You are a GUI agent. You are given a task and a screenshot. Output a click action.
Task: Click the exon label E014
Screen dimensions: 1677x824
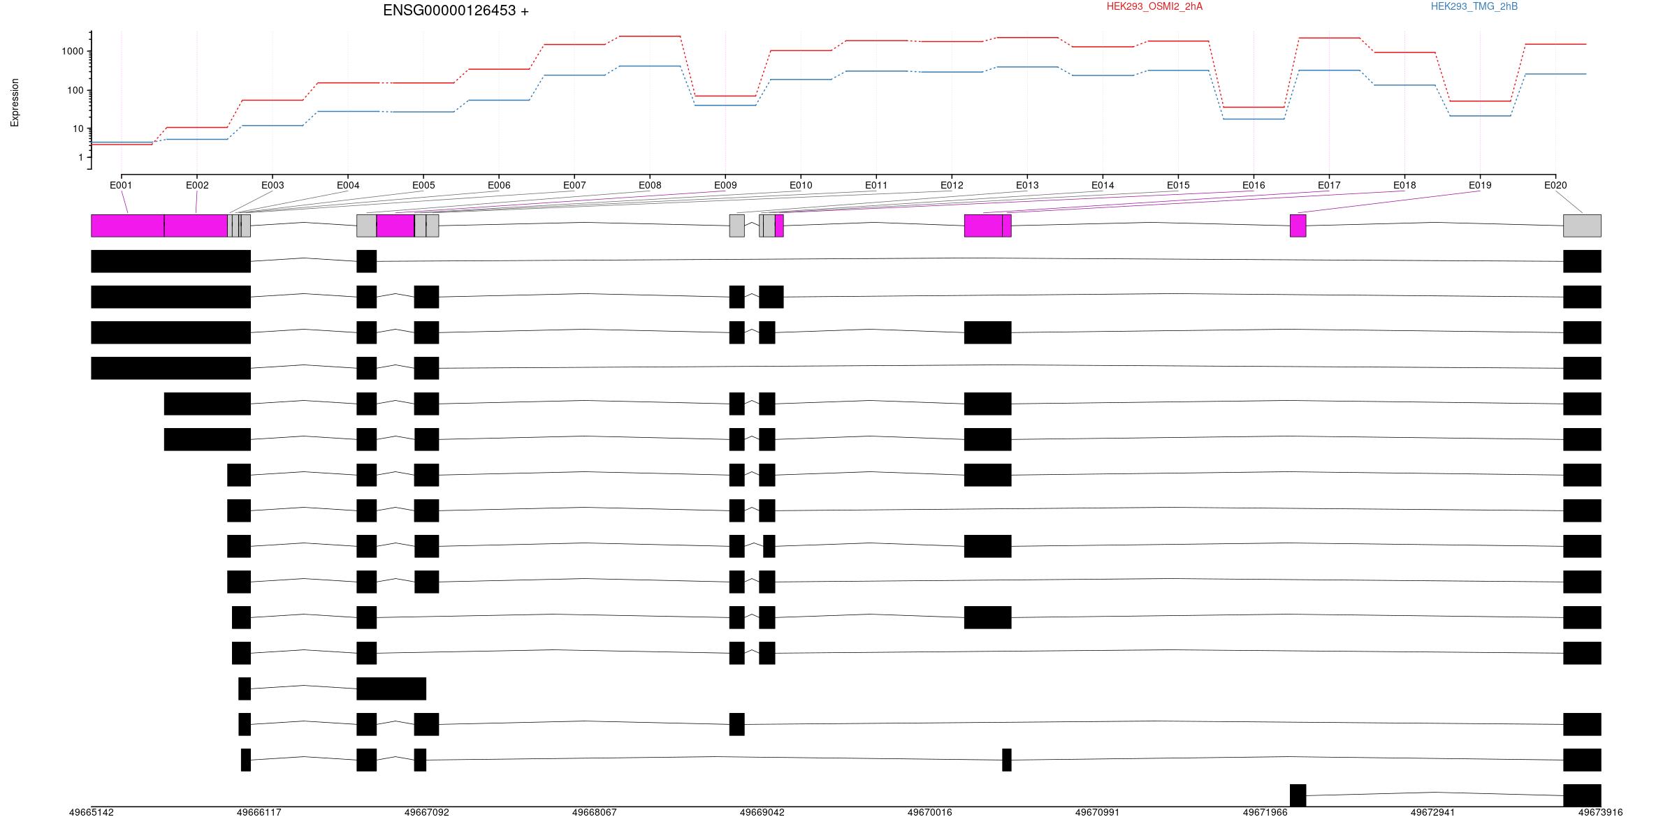click(1103, 185)
